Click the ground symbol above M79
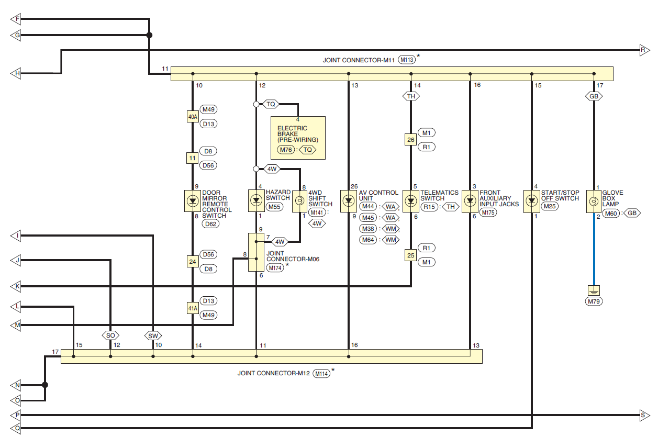The width and height of the screenshot is (658, 448). coord(594,291)
